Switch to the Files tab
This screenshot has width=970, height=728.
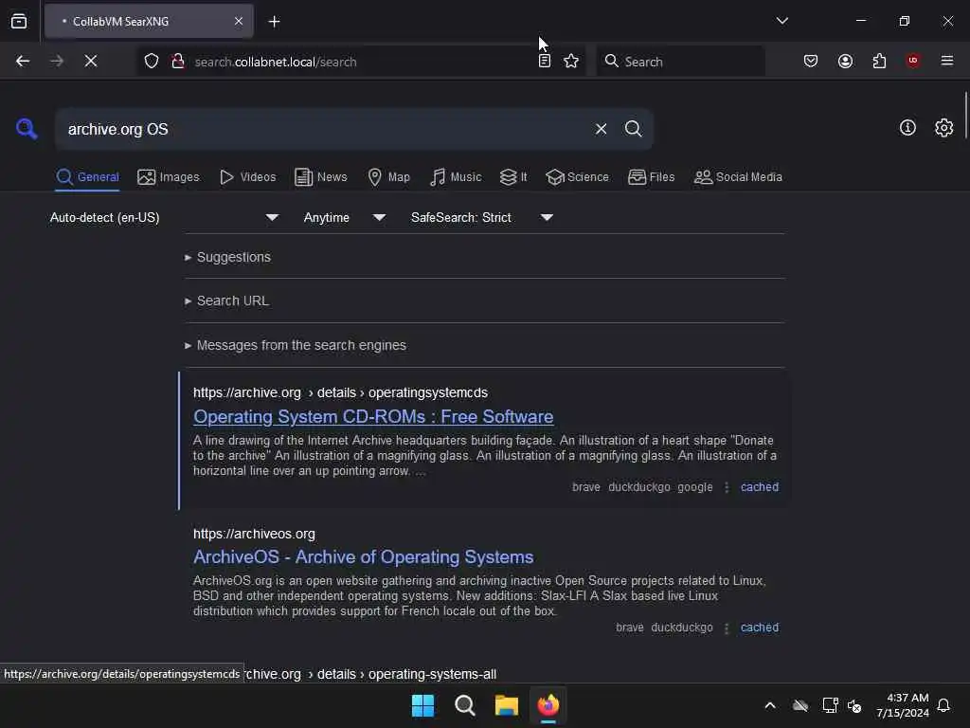coord(652,177)
